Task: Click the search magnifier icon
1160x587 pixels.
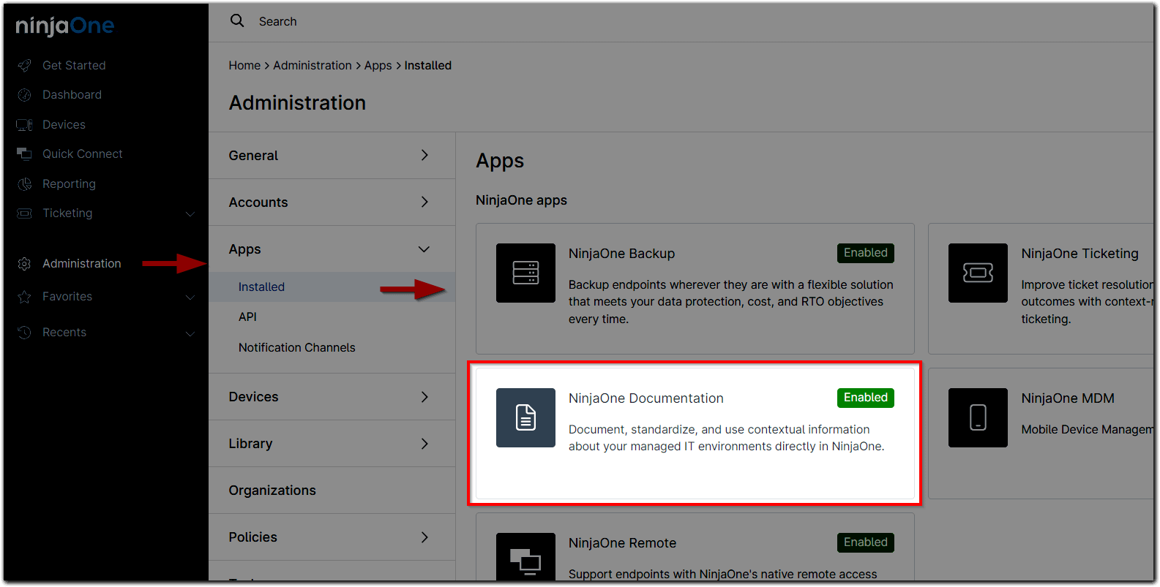Action: (237, 21)
